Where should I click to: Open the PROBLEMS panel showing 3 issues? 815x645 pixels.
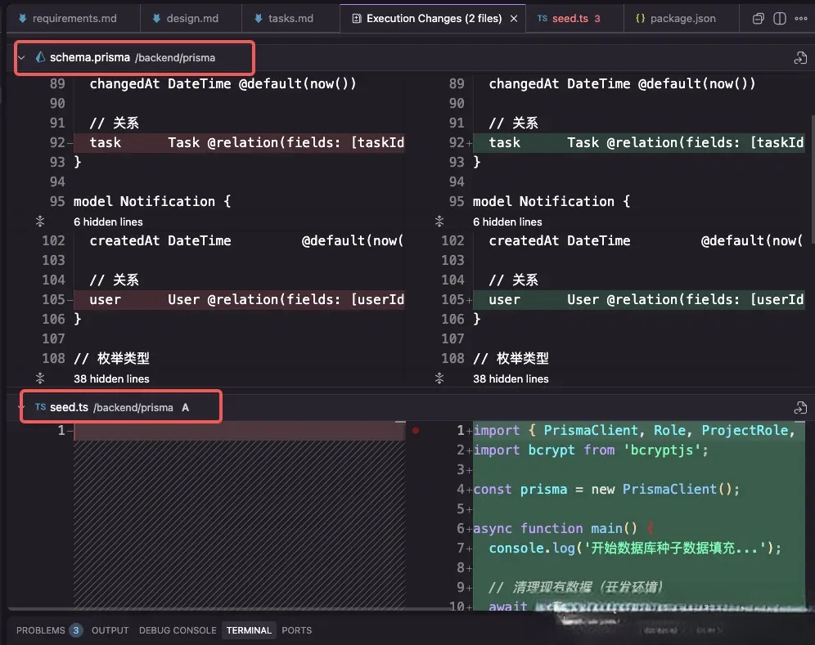click(40, 629)
